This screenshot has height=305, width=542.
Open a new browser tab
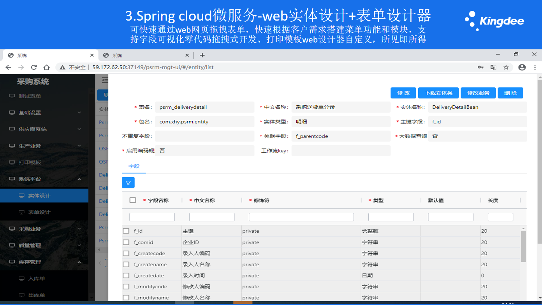point(202,55)
